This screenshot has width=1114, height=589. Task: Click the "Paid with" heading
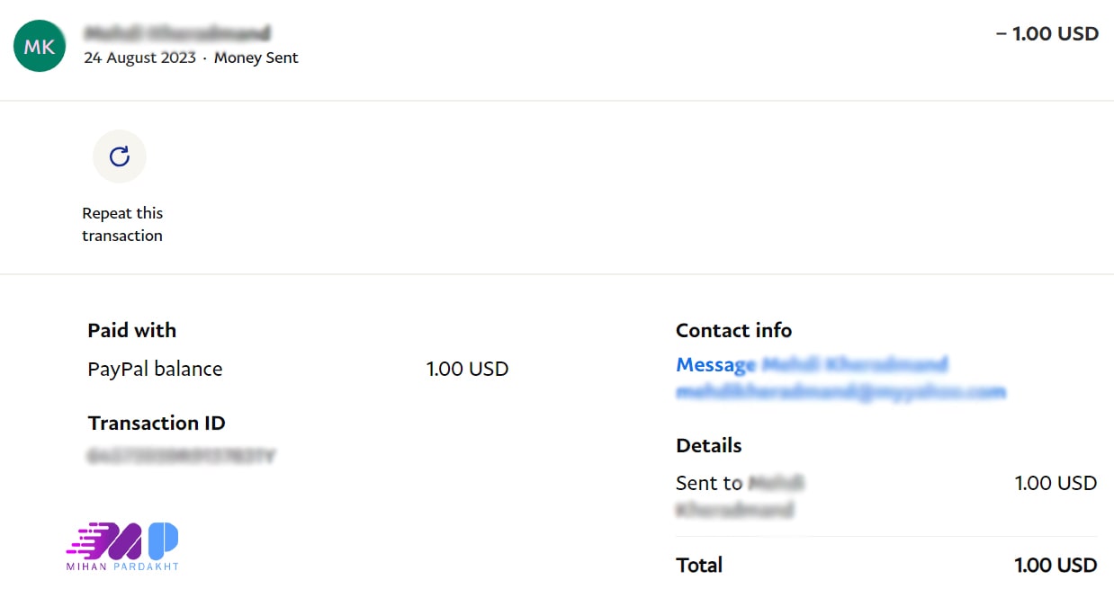click(132, 330)
